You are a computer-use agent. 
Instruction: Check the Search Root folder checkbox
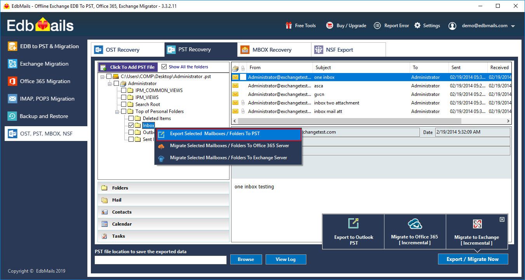click(123, 104)
